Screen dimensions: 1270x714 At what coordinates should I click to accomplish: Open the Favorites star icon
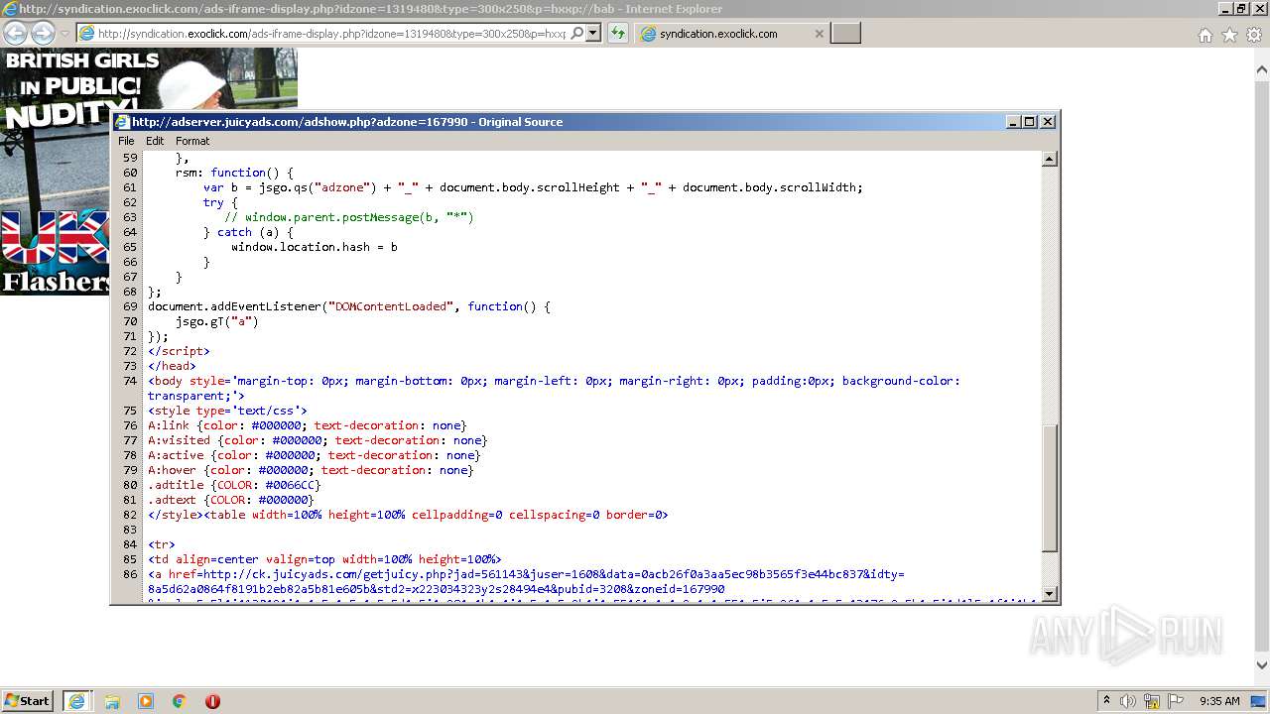(1229, 35)
